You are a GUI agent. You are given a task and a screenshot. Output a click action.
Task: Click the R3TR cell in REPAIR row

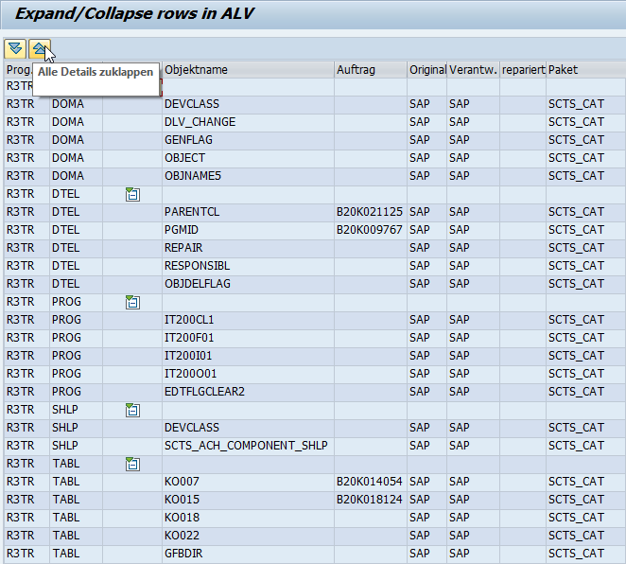(26, 248)
